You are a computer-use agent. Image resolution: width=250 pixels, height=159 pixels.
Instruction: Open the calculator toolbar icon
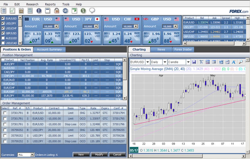[30, 11]
